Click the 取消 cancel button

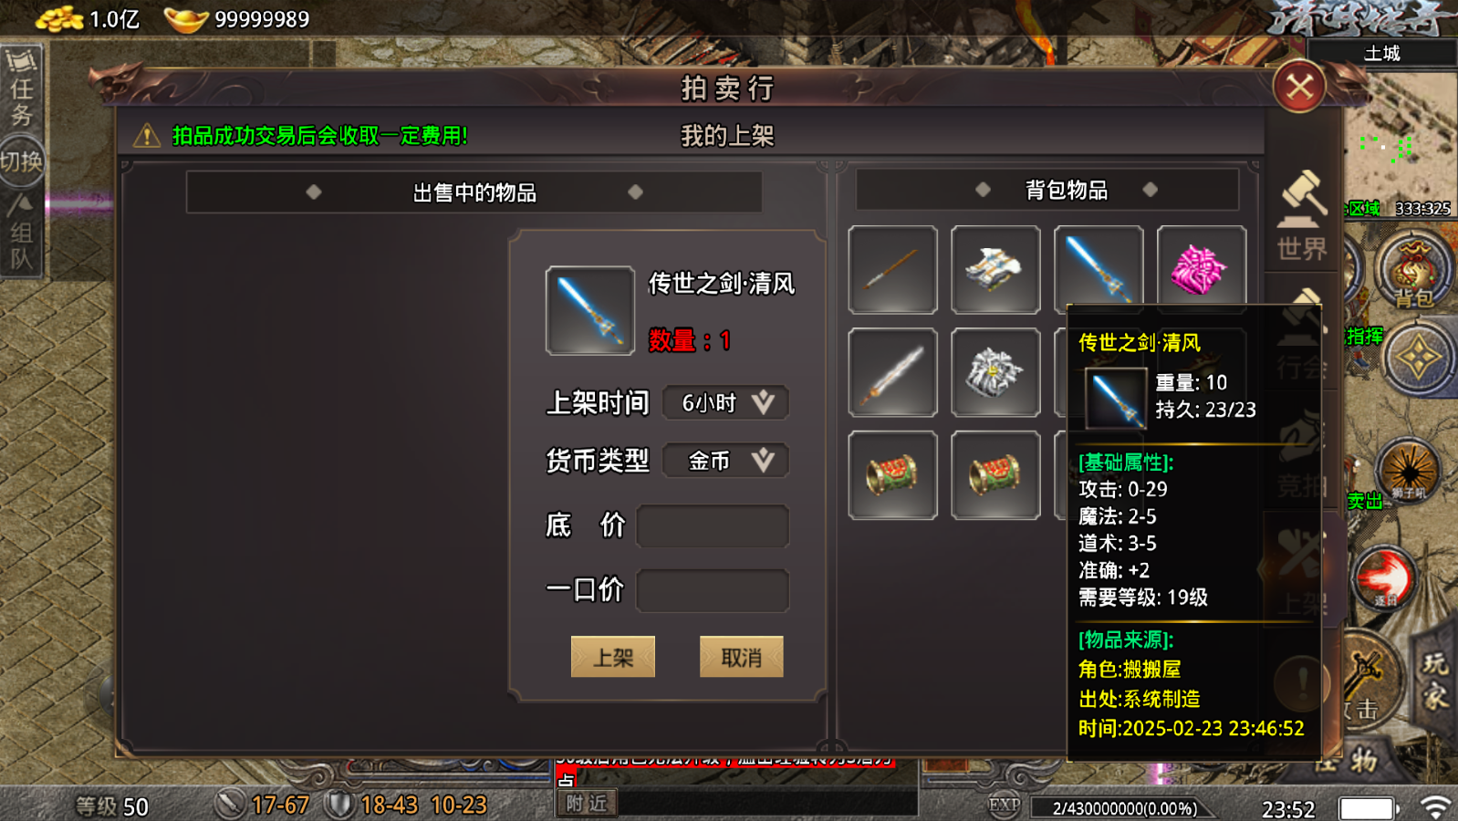[741, 657]
